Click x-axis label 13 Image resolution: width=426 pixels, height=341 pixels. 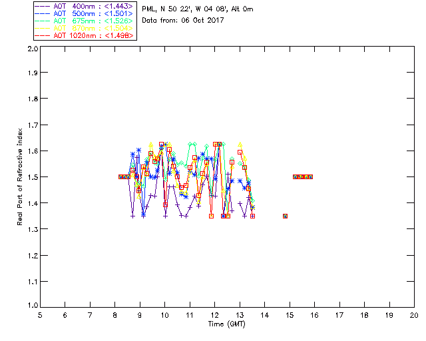240,315
